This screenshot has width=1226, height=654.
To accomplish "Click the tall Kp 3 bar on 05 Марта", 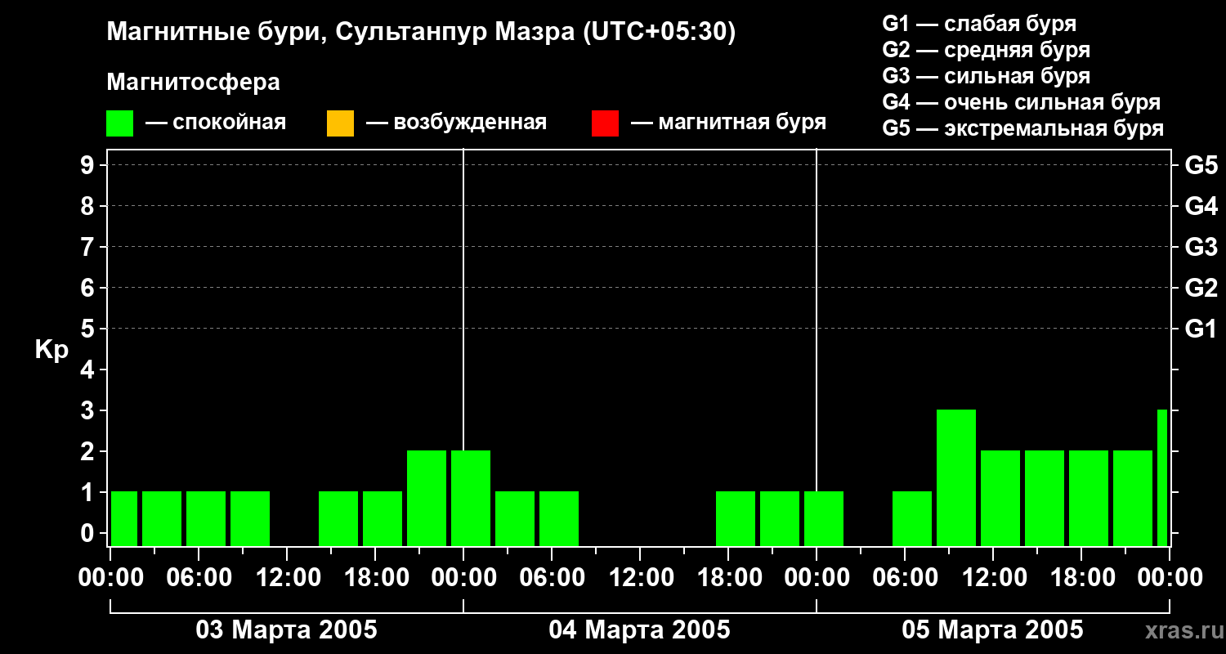I will click(x=955, y=477).
